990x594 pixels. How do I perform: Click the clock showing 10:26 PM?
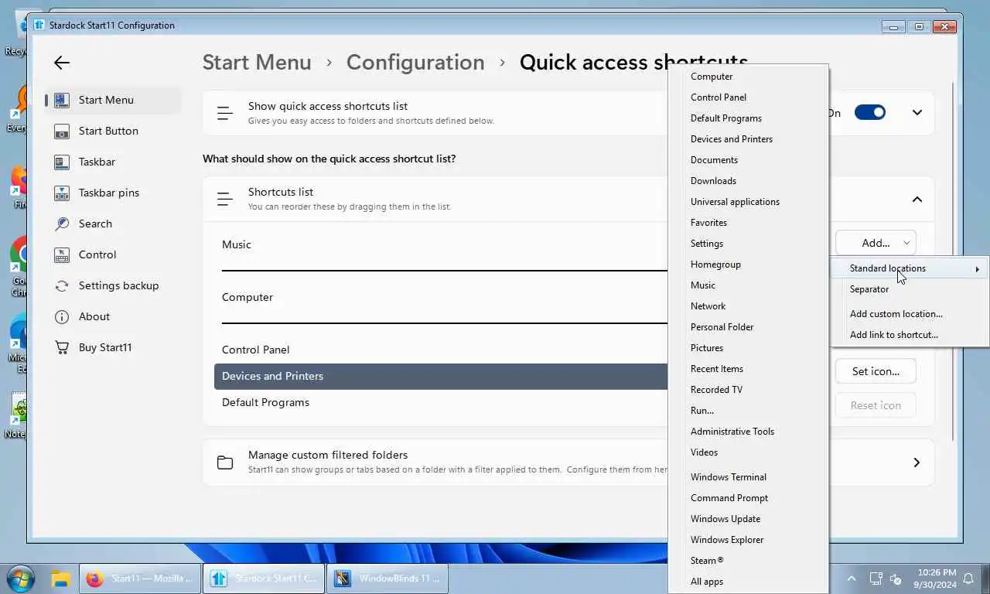tap(936, 572)
